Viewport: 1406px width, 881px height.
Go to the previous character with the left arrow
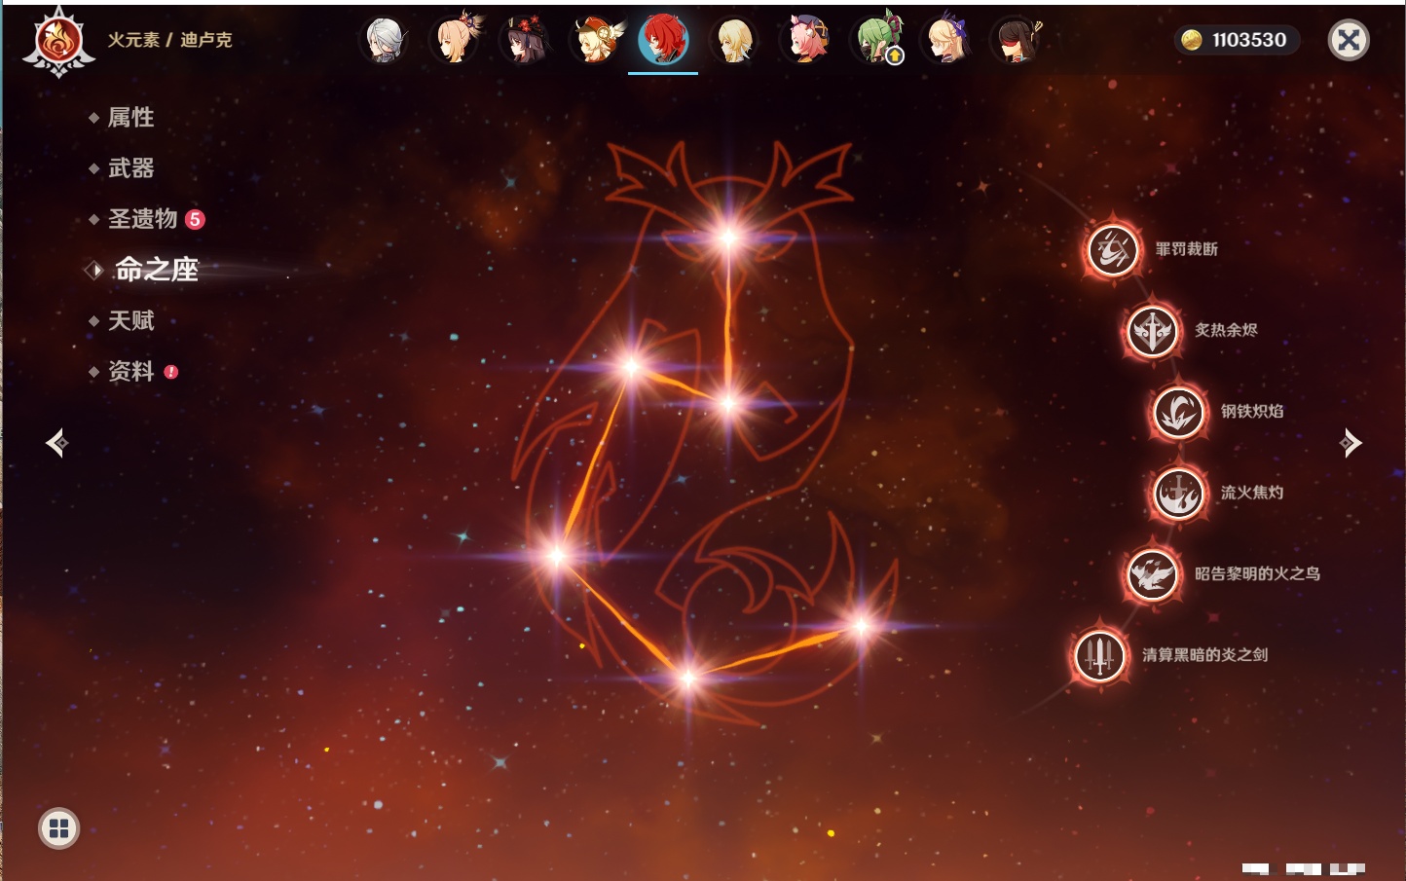click(x=56, y=443)
